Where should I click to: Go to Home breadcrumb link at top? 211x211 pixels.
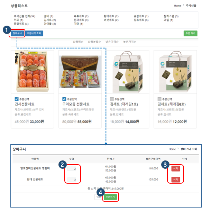tap(178, 6)
